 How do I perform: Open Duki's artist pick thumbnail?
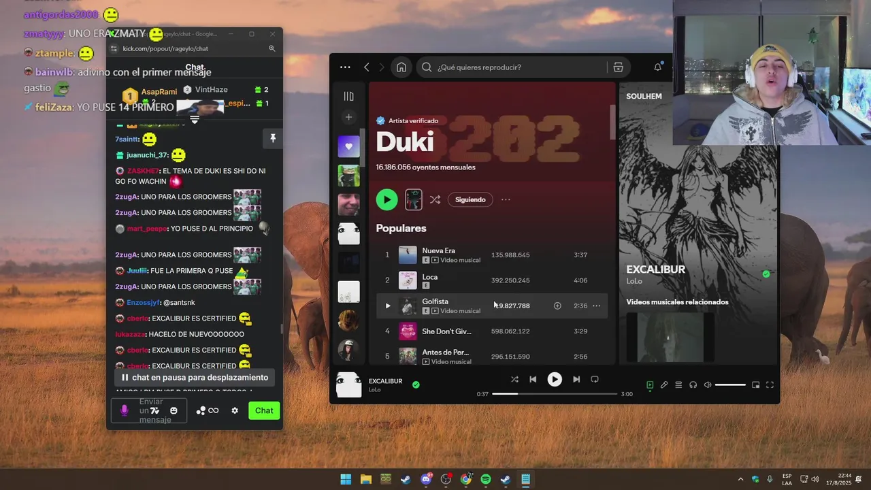[x=414, y=199]
